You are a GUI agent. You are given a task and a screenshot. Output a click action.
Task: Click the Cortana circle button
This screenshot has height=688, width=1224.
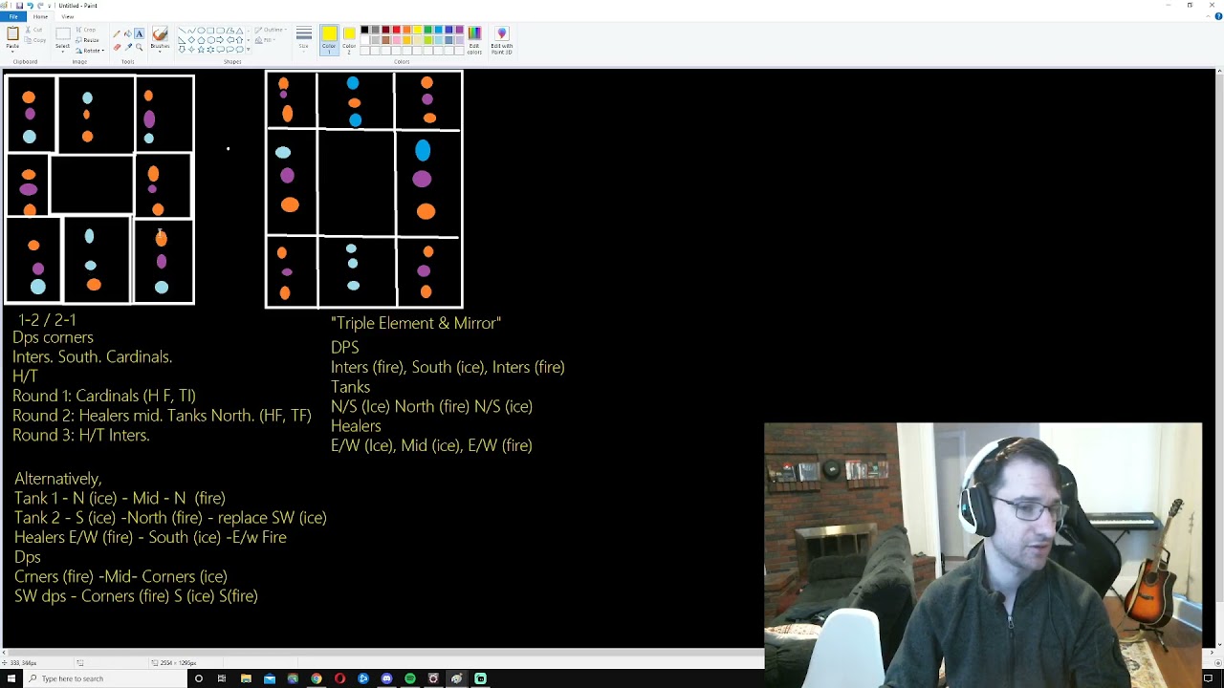199,678
